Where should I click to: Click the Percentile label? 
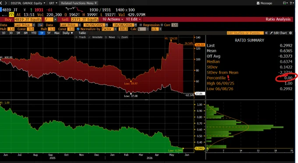click(216, 78)
